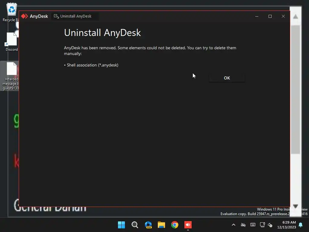The height and width of the screenshot is (232, 309).
Task: Click the scroll down arrow of background window
Action: tap(295, 206)
